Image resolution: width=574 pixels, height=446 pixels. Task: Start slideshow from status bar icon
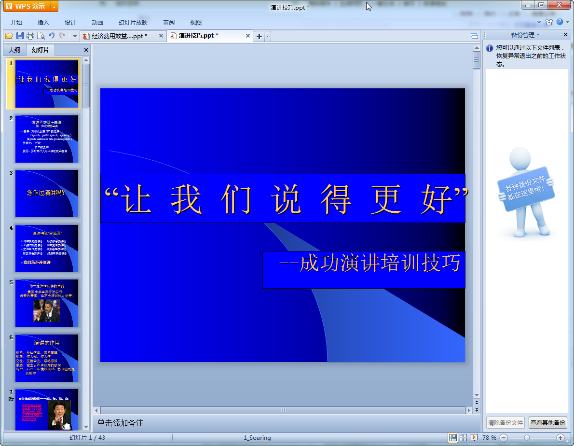tap(474, 438)
